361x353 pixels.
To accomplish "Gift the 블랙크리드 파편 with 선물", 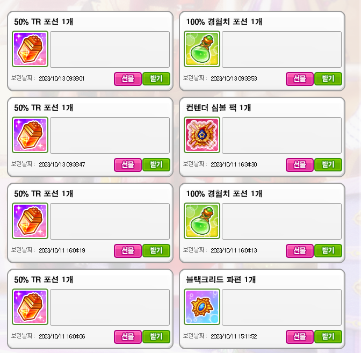I will (x=300, y=337).
